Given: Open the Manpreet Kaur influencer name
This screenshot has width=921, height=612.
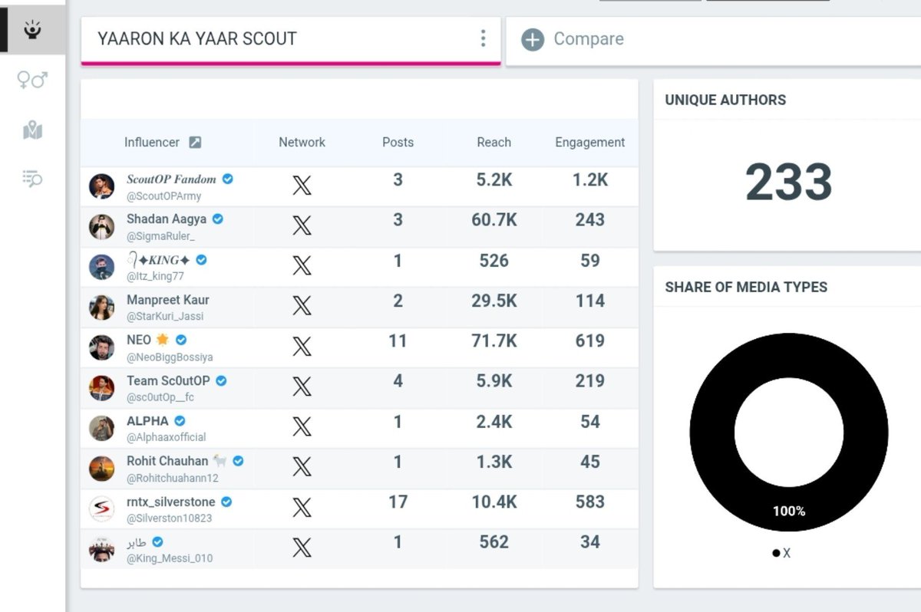Looking at the screenshot, I should (167, 300).
